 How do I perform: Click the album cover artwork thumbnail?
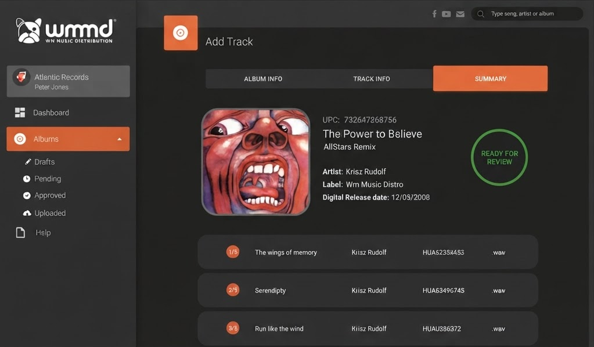pyautogui.click(x=255, y=162)
